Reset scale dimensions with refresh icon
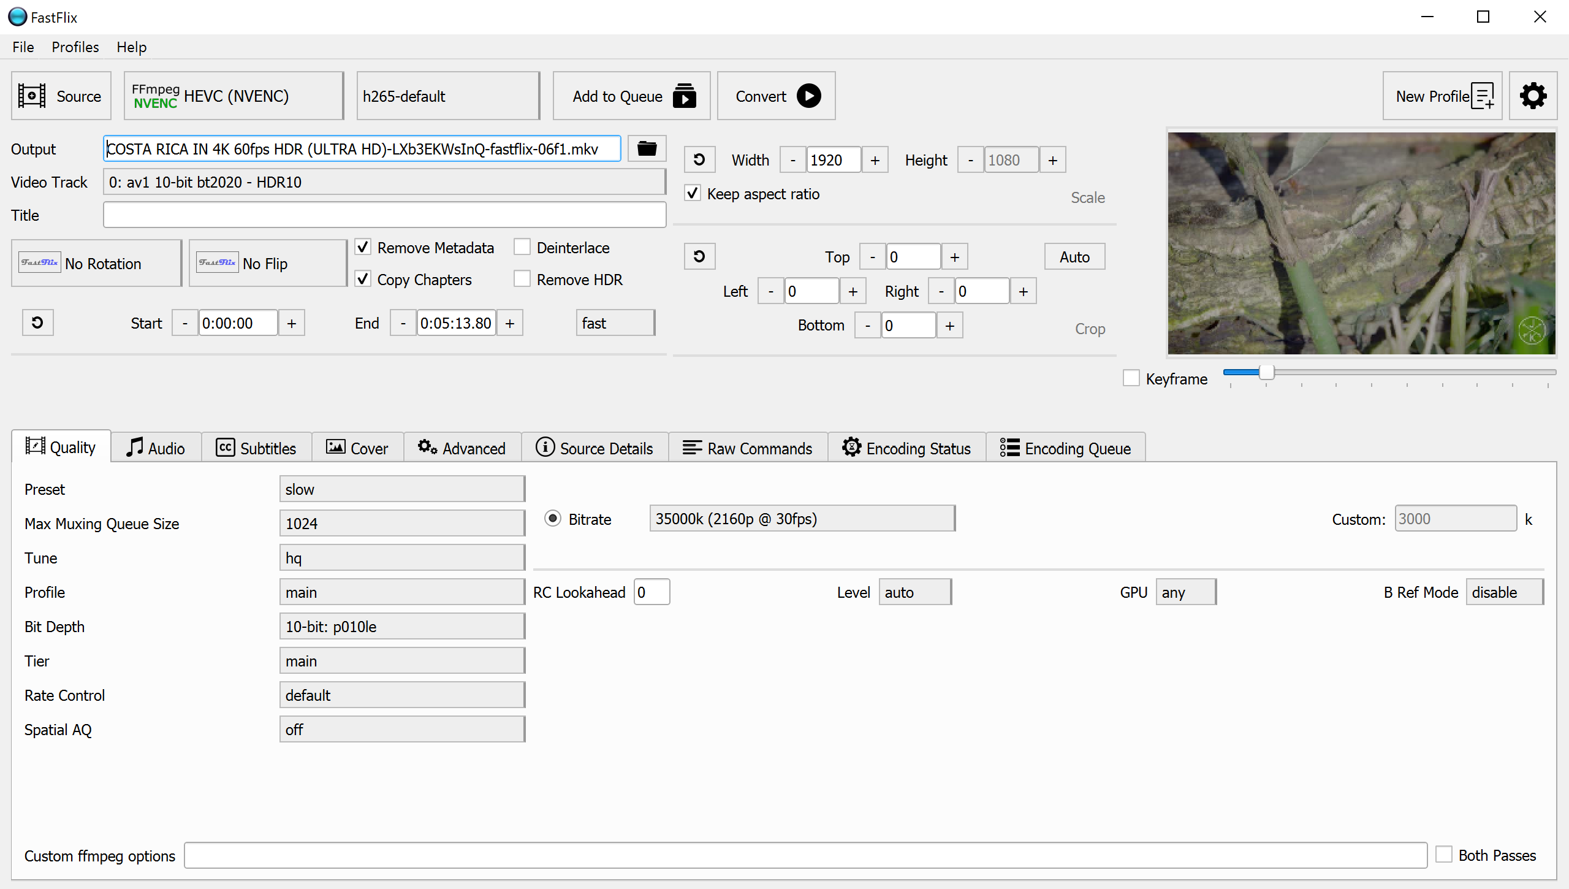Image resolution: width=1569 pixels, height=889 pixels. 699,159
